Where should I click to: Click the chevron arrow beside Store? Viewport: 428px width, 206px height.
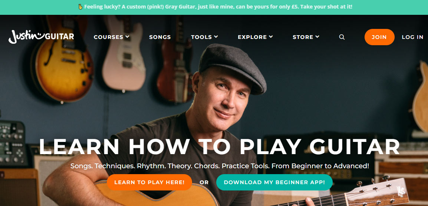pyautogui.click(x=317, y=37)
